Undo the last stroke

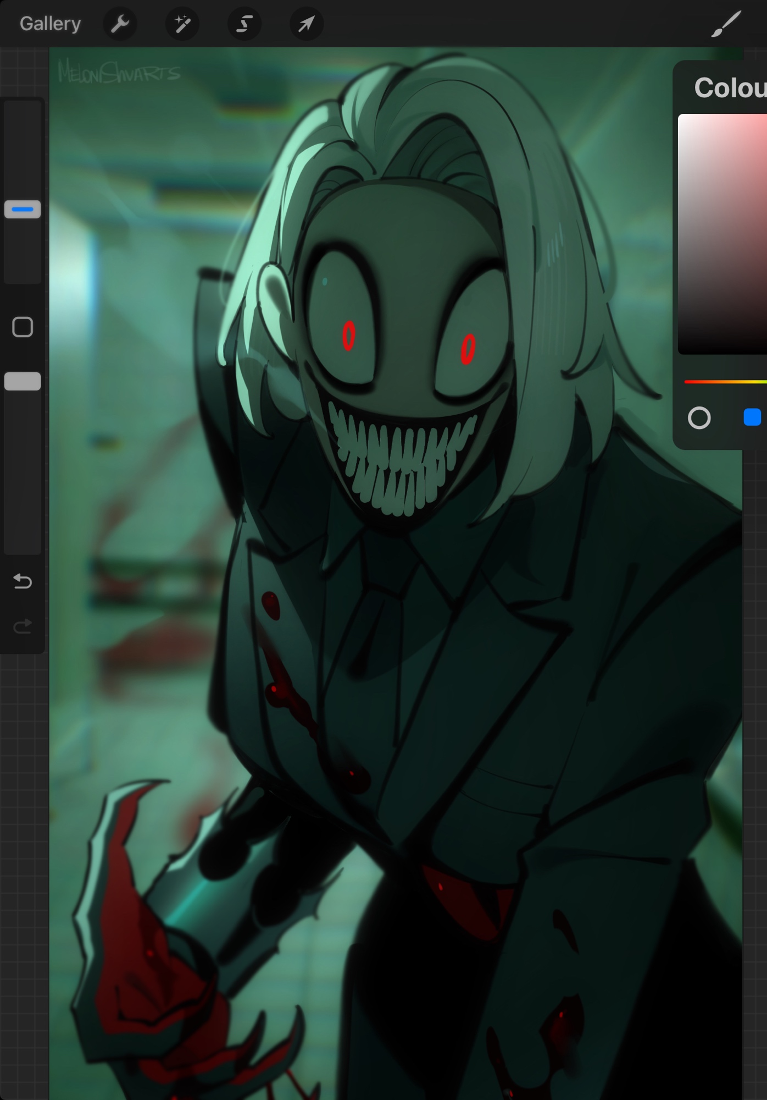(x=23, y=581)
